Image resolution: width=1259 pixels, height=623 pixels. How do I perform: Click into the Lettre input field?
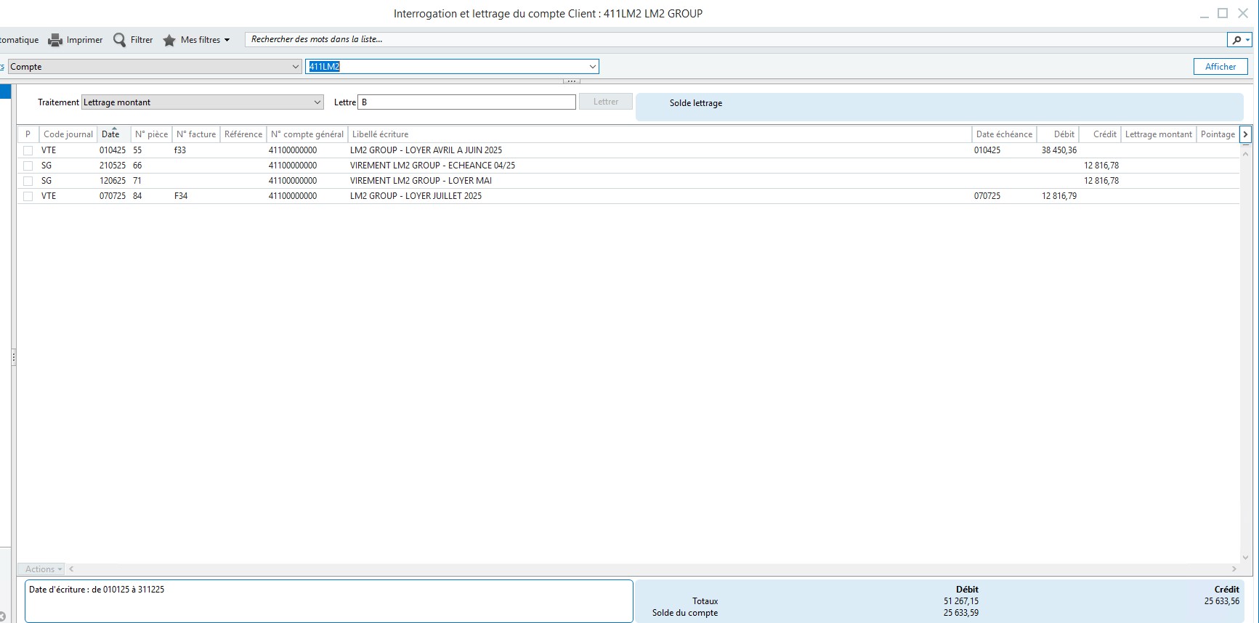466,102
